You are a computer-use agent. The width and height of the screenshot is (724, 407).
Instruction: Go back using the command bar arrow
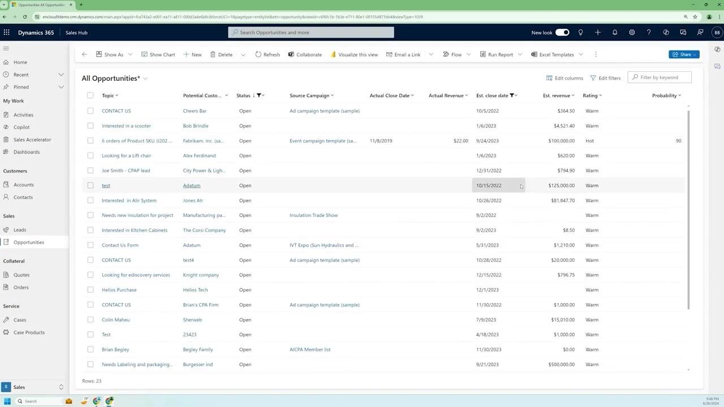click(84, 54)
